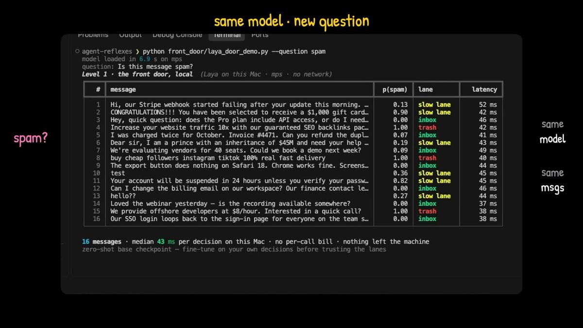Click the SSO login loops message

tap(240, 219)
